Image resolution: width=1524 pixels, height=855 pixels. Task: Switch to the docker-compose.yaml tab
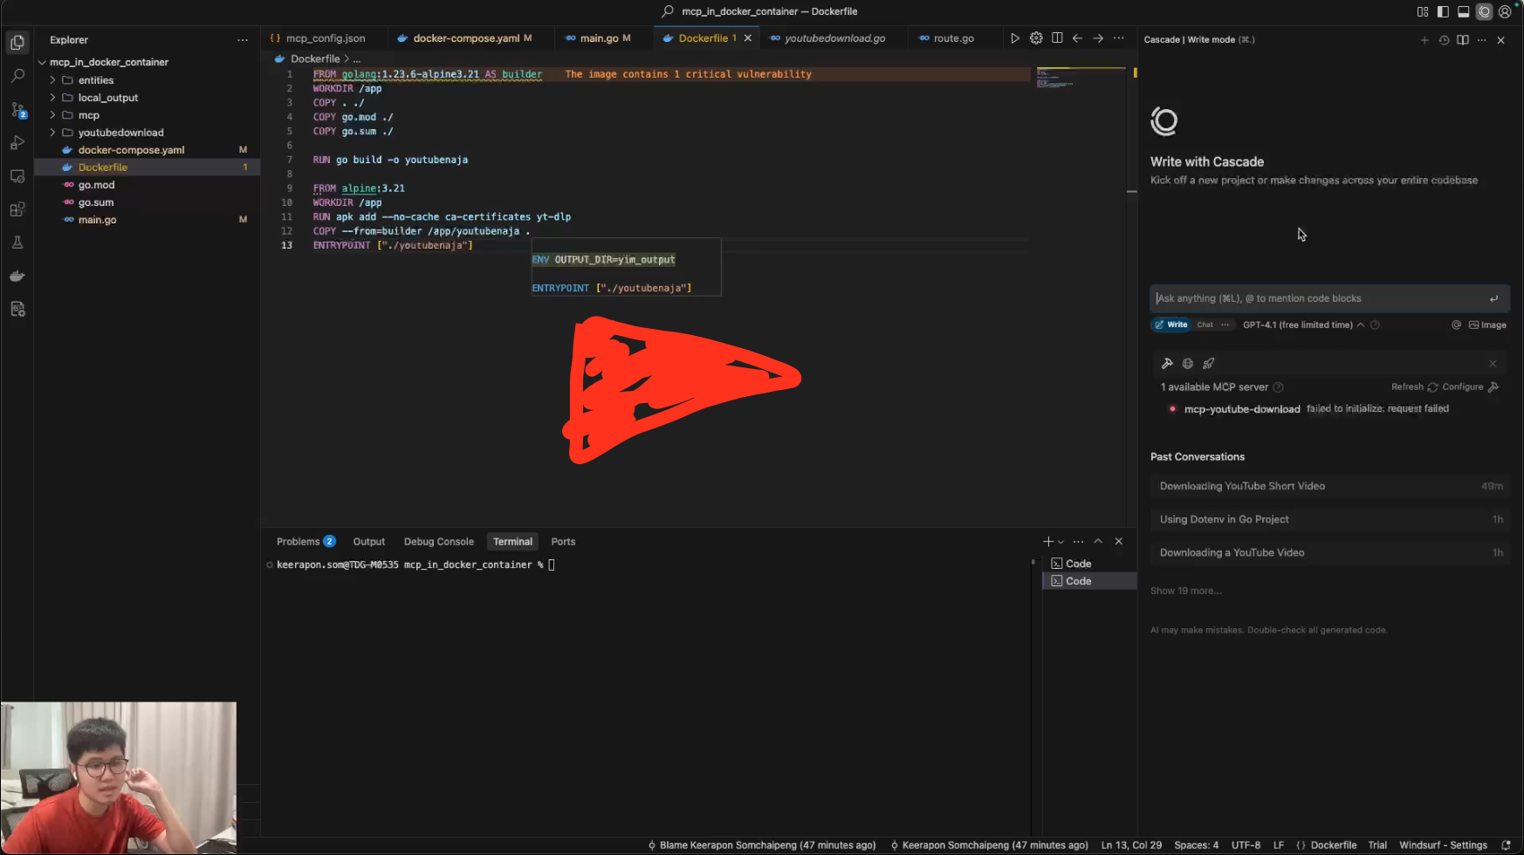tap(464, 38)
